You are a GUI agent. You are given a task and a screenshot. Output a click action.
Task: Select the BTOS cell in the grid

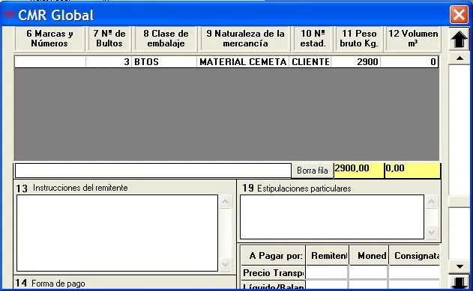point(164,62)
